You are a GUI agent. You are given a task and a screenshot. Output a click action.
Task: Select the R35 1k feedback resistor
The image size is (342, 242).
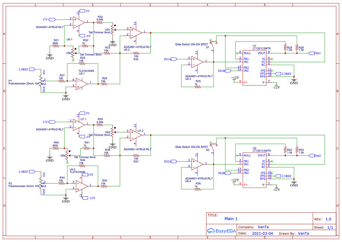(x=197, y=87)
